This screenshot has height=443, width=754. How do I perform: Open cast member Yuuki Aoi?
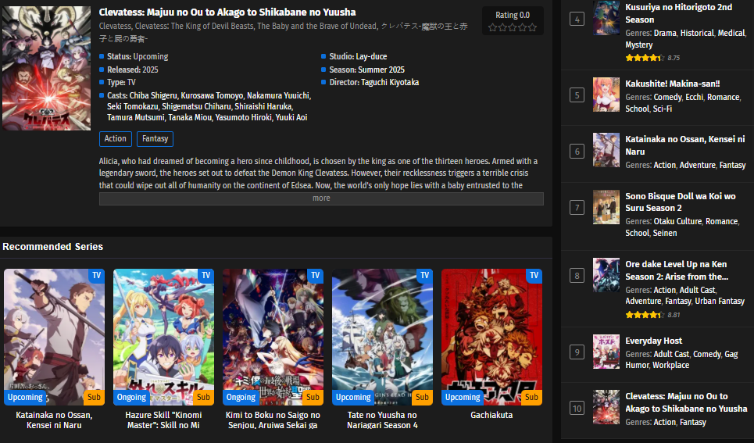(x=291, y=117)
